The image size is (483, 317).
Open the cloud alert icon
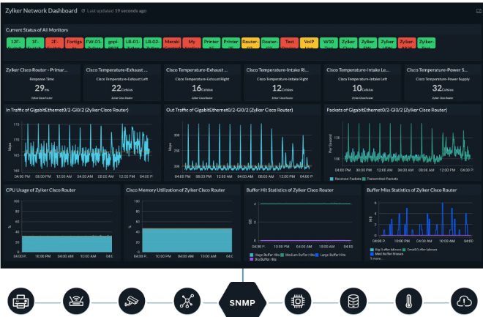coord(463,301)
